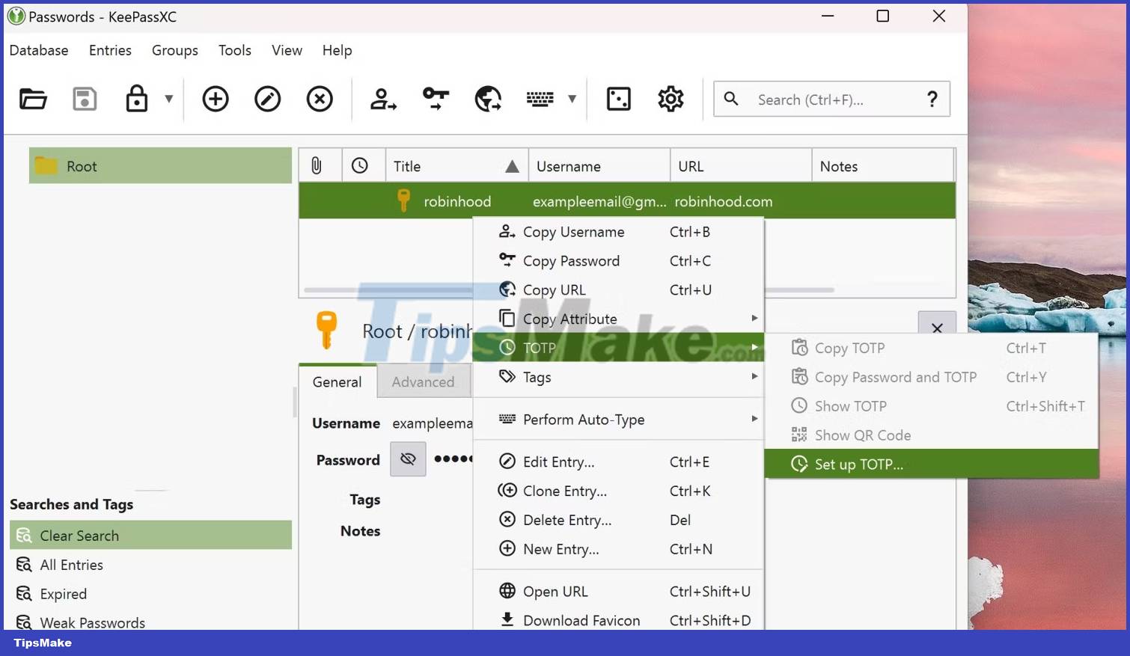Edit the selected entry with the pencil icon

(267, 99)
